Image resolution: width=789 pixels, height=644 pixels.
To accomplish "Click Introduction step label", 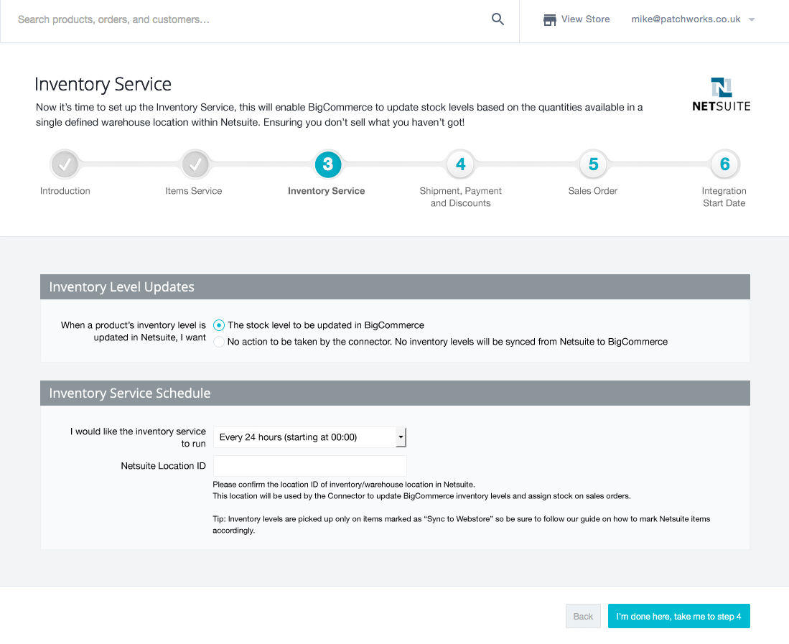I will [x=65, y=191].
